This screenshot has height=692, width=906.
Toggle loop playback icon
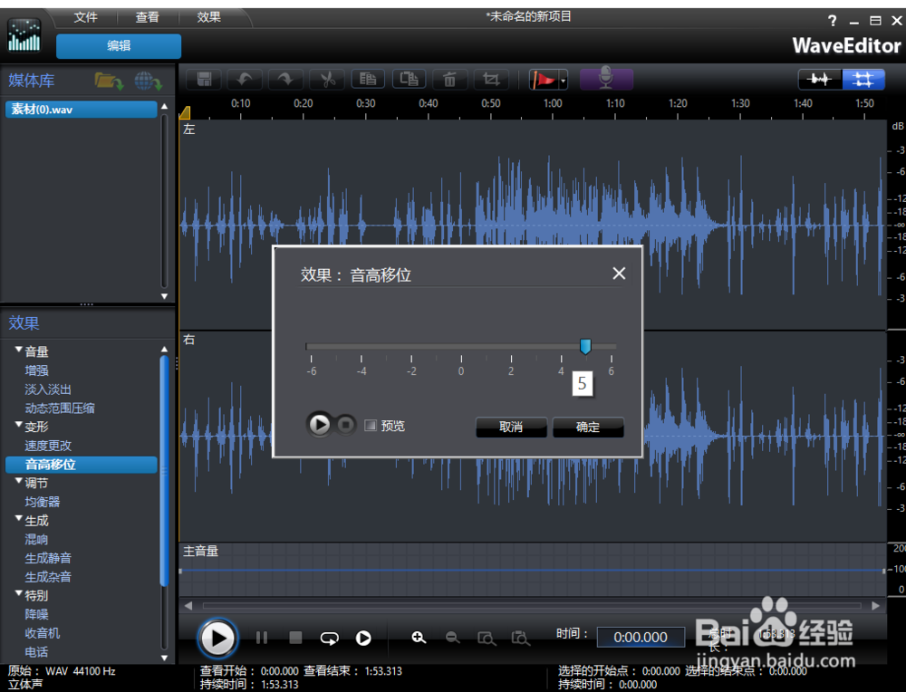[x=330, y=639]
